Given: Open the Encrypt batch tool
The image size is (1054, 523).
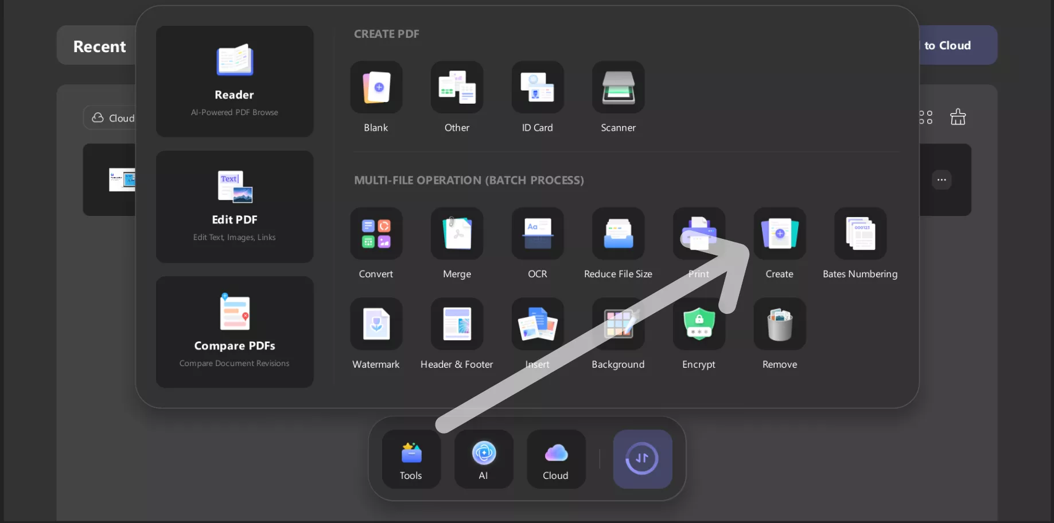Looking at the screenshot, I should [698, 324].
